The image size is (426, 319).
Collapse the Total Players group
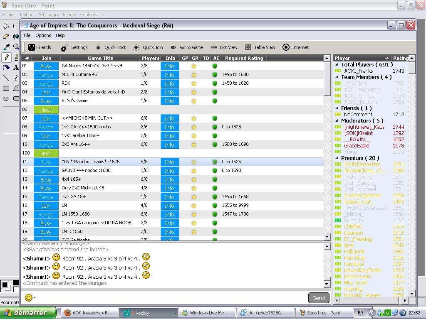(x=337, y=64)
